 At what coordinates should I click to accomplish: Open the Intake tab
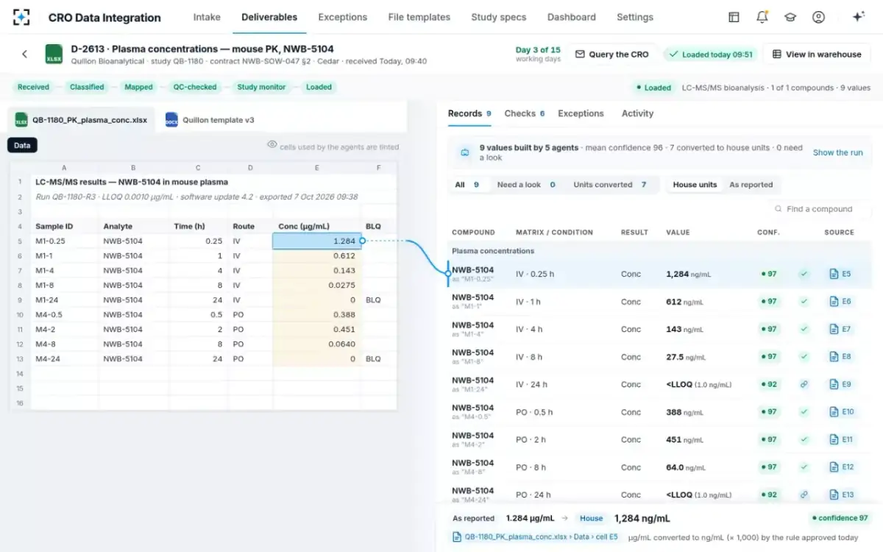(207, 17)
